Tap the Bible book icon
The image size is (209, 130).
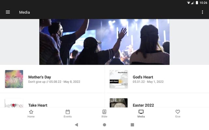(x=104, y=112)
